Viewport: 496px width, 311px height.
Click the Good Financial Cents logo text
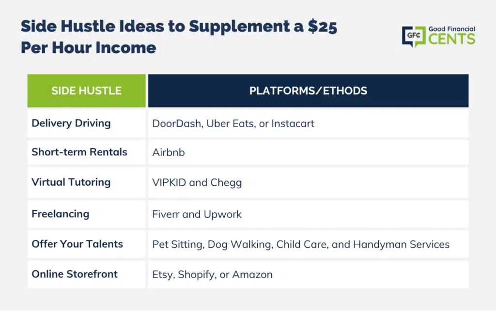[452, 35]
